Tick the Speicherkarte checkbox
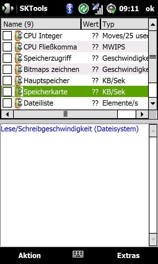The height and width of the screenshot is (264, 158). click(7, 92)
